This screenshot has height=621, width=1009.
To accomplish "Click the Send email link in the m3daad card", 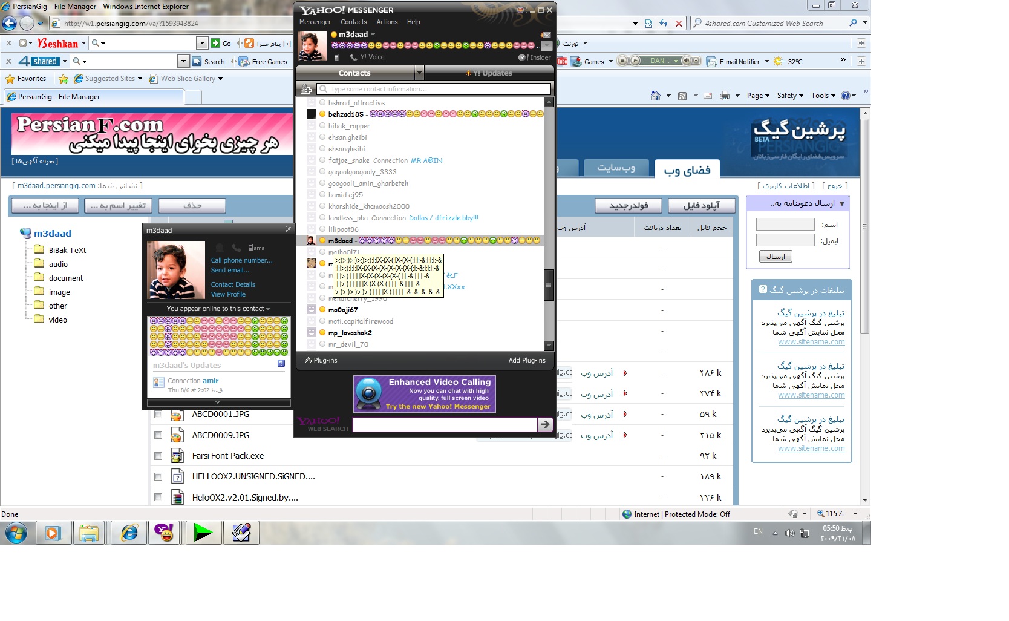I will coord(230,270).
